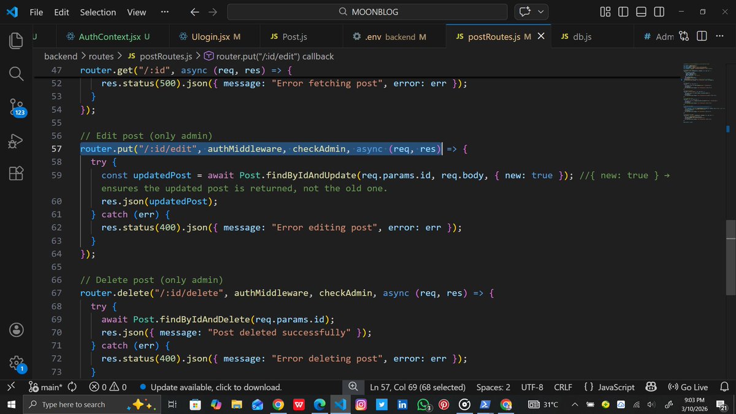The image size is (736, 414).
Task: Open the router.put callback breadcrumb
Action: tap(270, 56)
